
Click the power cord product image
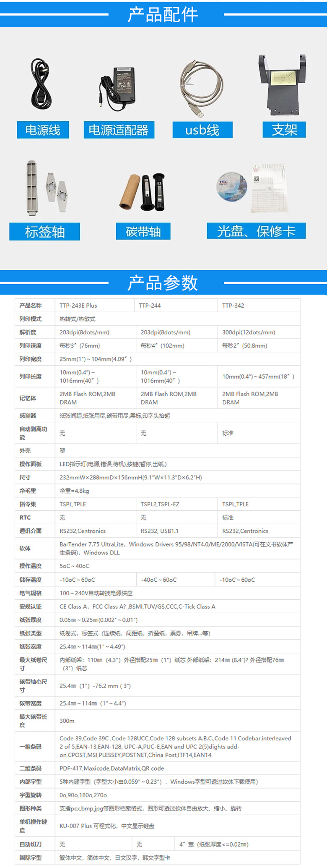click(x=42, y=85)
